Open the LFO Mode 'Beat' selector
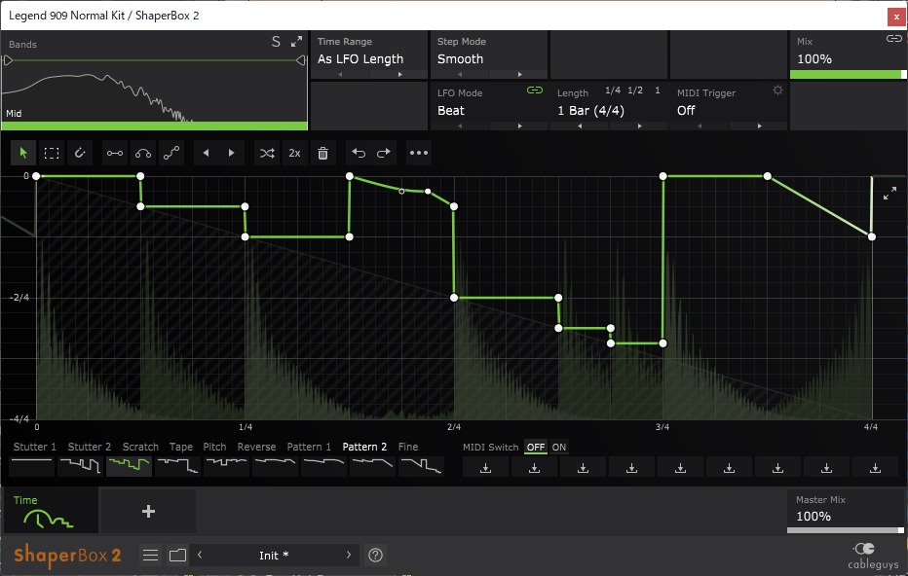This screenshot has height=576, width=908. coord(451,111)
